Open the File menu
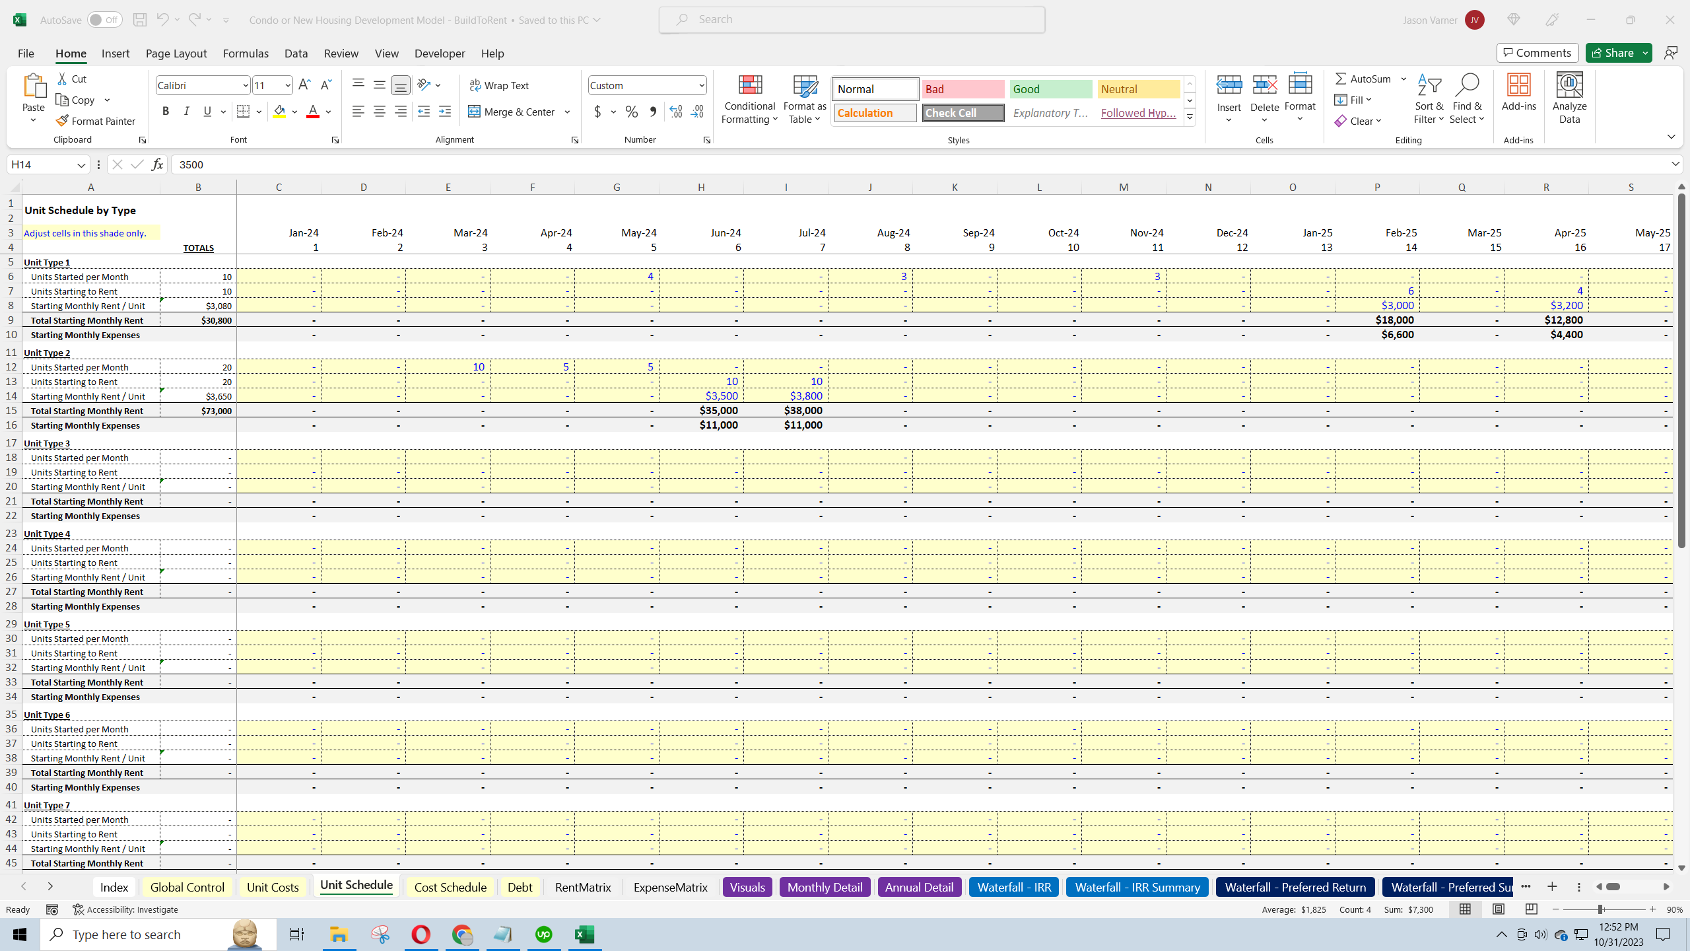Viewport: 1690px width, 951px height. pyautogui.click(x=26, y=53)
